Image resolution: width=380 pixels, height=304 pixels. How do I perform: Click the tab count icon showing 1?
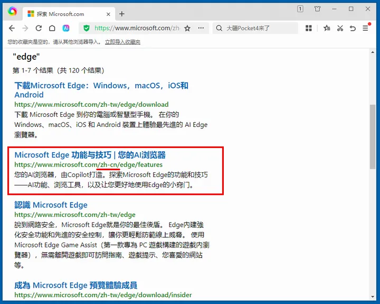(x=300, y=9)
